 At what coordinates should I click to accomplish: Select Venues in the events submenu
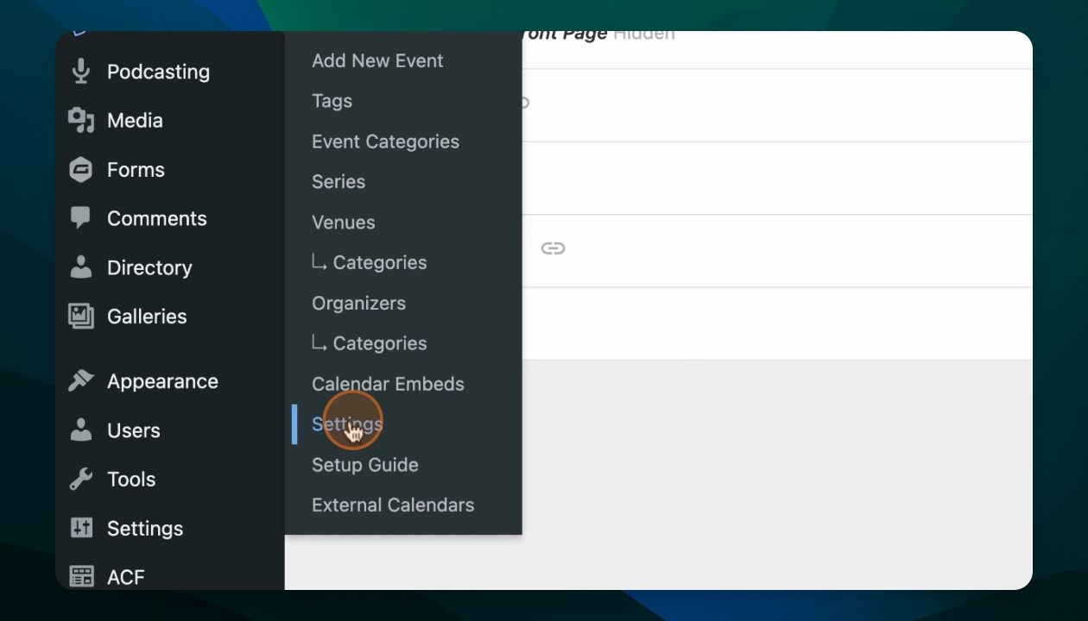point(344,223)
